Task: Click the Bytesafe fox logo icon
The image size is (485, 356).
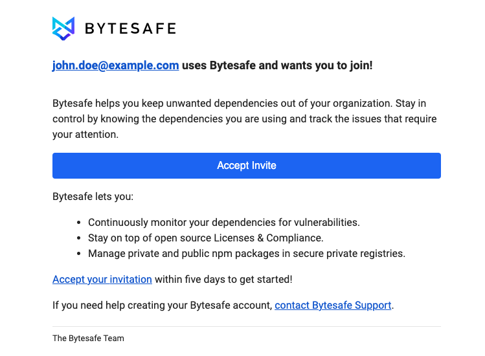Action: 63,28
